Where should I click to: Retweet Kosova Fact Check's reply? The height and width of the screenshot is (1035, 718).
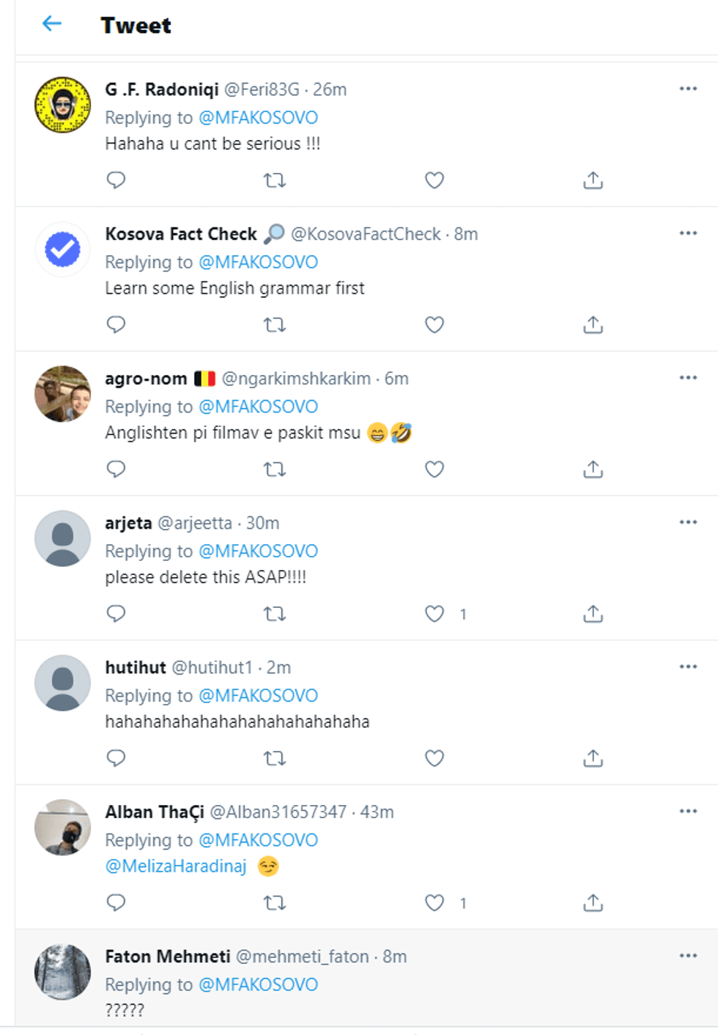click(x=274, y=324)
